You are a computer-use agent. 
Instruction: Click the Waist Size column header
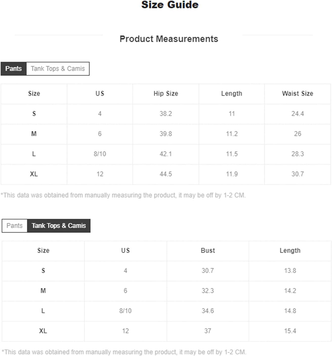point(298,94)
